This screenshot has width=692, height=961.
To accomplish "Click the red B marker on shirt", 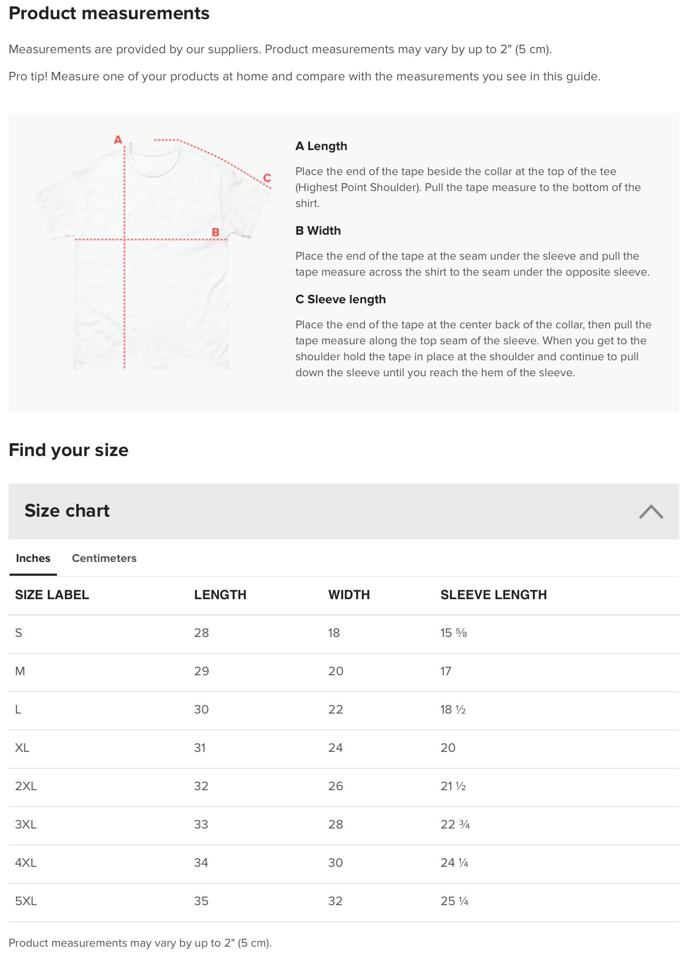I will [216, 232].
